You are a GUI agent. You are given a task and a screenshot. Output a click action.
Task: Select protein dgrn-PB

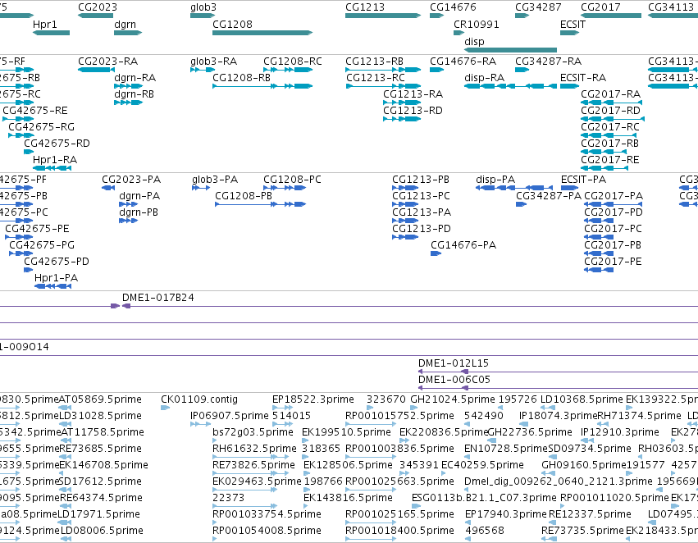(x=139, y=212)
